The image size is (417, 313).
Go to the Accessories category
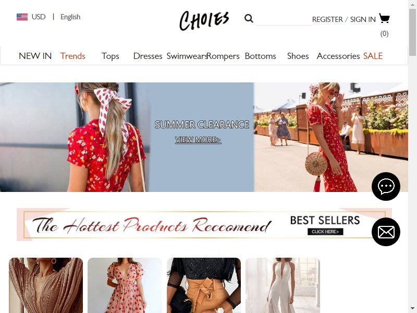point(338,56)
